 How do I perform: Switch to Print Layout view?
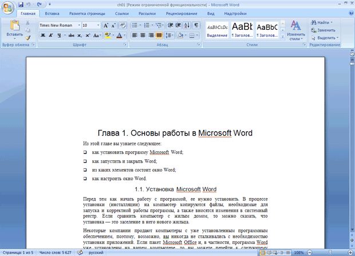tap(263, 253)
